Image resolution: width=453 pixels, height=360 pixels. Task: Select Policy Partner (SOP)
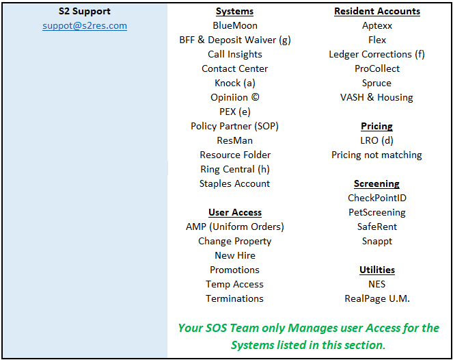click(x=234, y=126)
